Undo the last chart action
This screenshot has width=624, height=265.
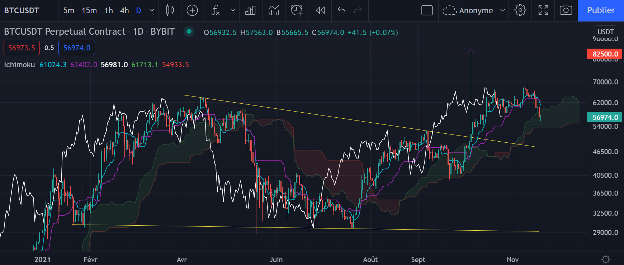tap(341, 10)
